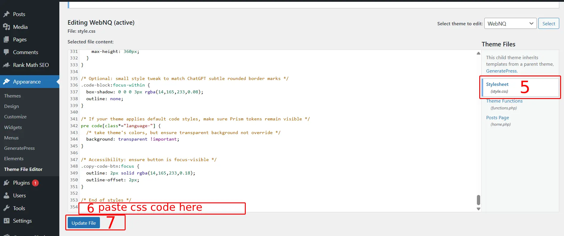Click line number 342 in gutter
564x236 pixels.
(74, 126)
